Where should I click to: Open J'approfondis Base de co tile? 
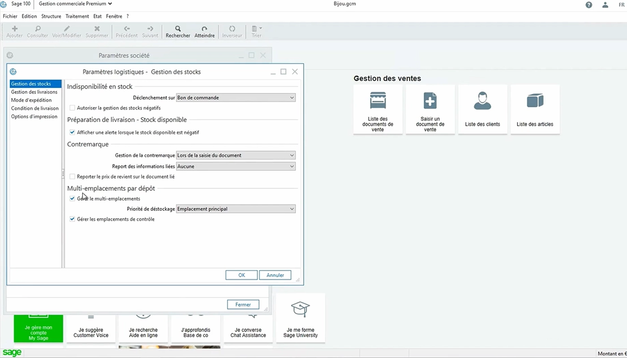click(x=196, y=328)
